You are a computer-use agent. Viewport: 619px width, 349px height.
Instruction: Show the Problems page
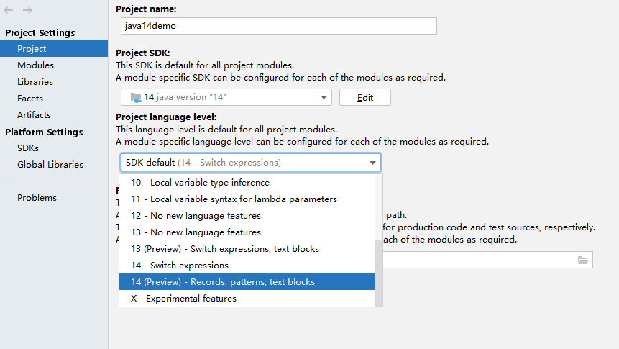[37, 198]
